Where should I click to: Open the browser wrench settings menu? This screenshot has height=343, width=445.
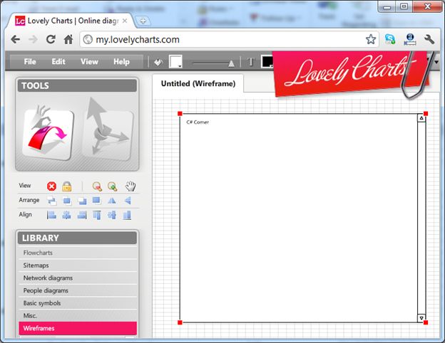(429, 39)
